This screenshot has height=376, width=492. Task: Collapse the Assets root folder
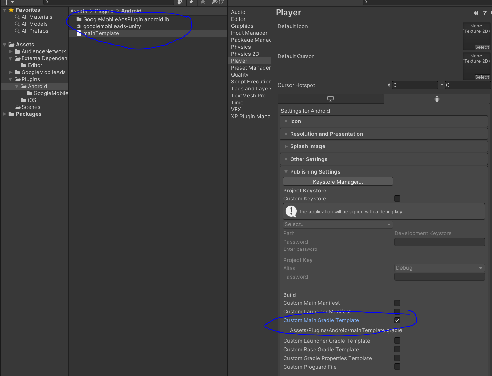(x=5, y=45)
